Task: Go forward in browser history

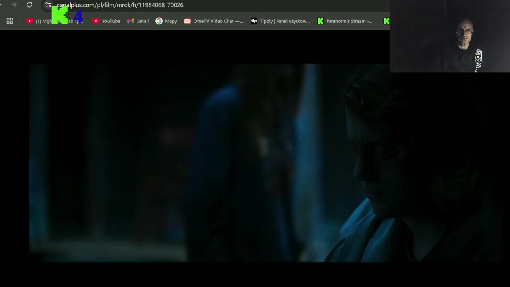Action: [14, 5]
